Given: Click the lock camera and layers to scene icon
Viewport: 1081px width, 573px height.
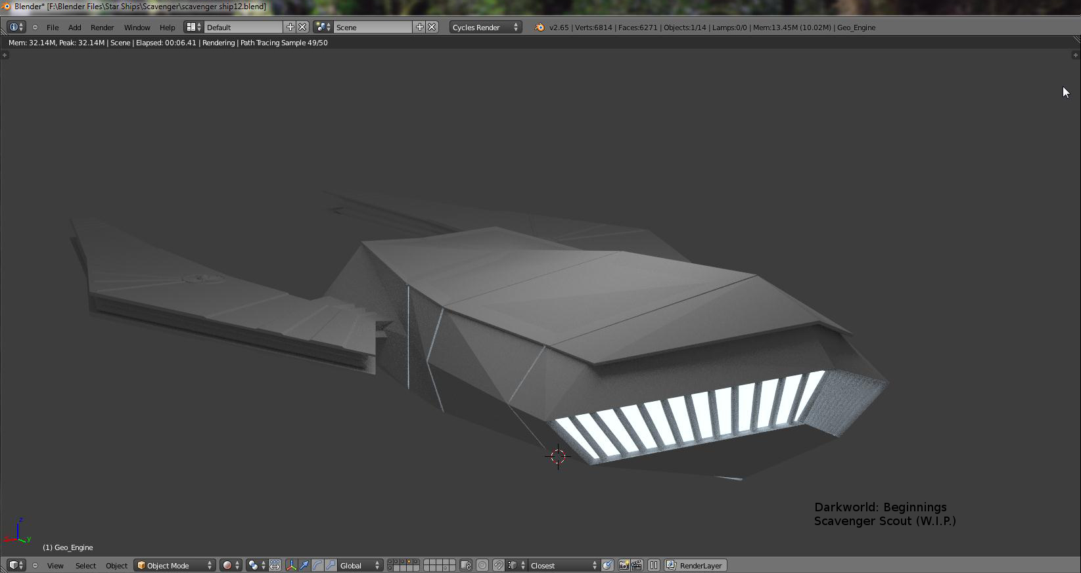Looking at the screenshot, I should [466, 565].
